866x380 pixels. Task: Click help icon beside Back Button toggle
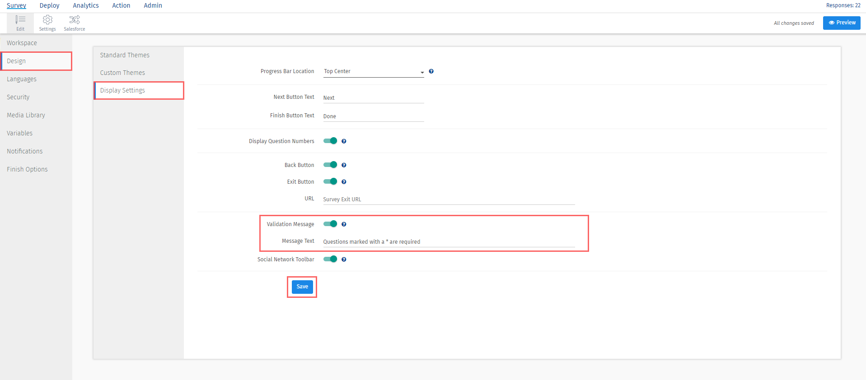pyautogui.click(x=344, y=165)
